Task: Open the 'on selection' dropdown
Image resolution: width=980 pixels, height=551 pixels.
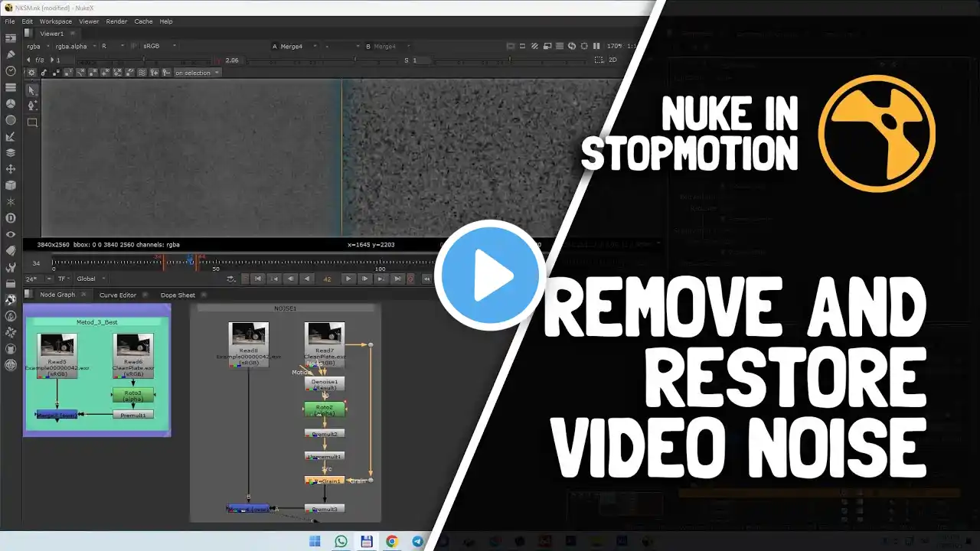Action: (x=197, y=73)
